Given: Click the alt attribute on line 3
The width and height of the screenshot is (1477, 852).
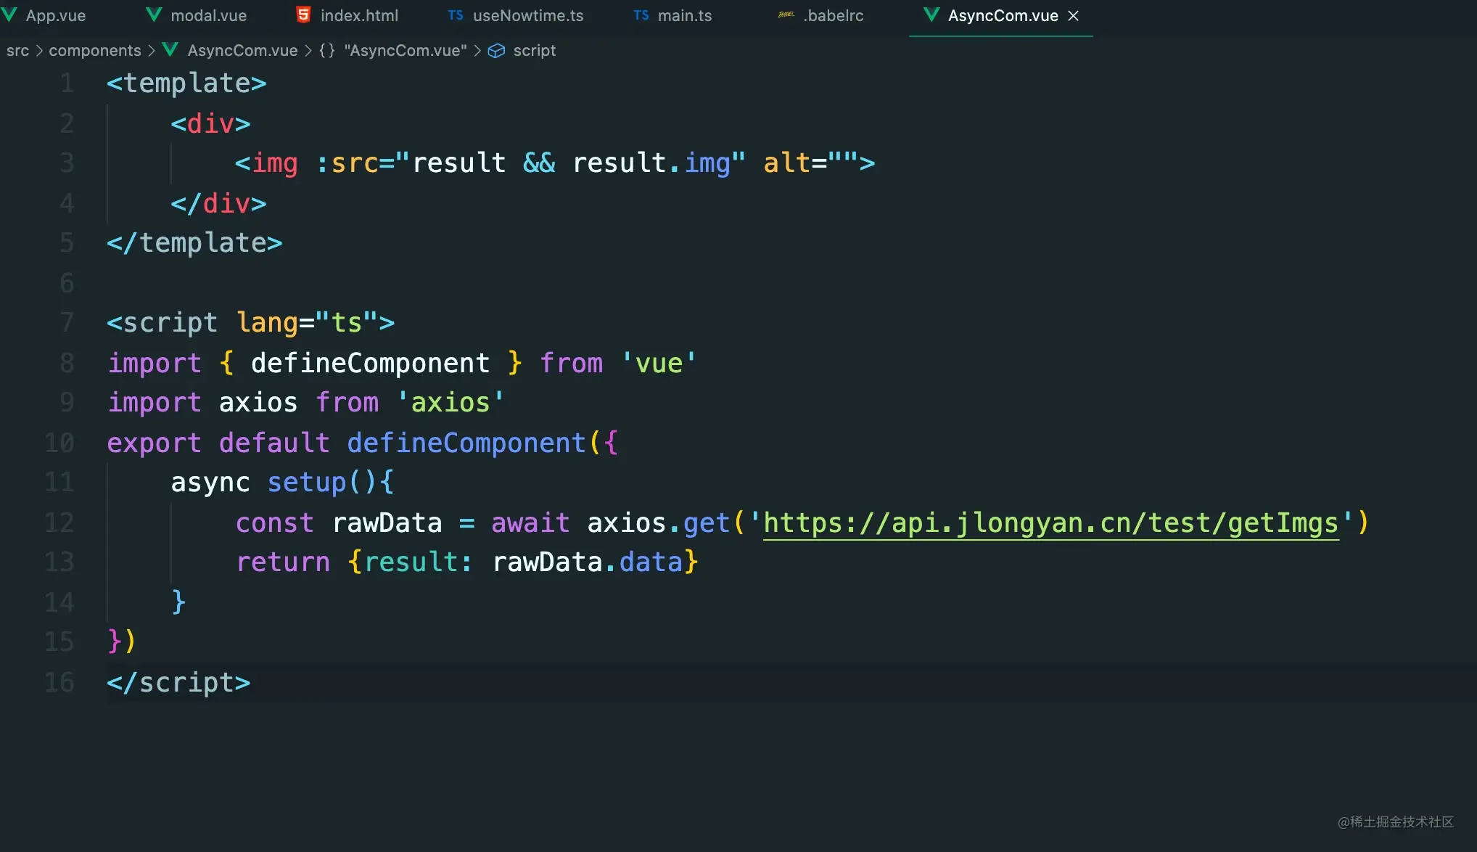Looking at the screenshot, I should [x=786, y=163].
